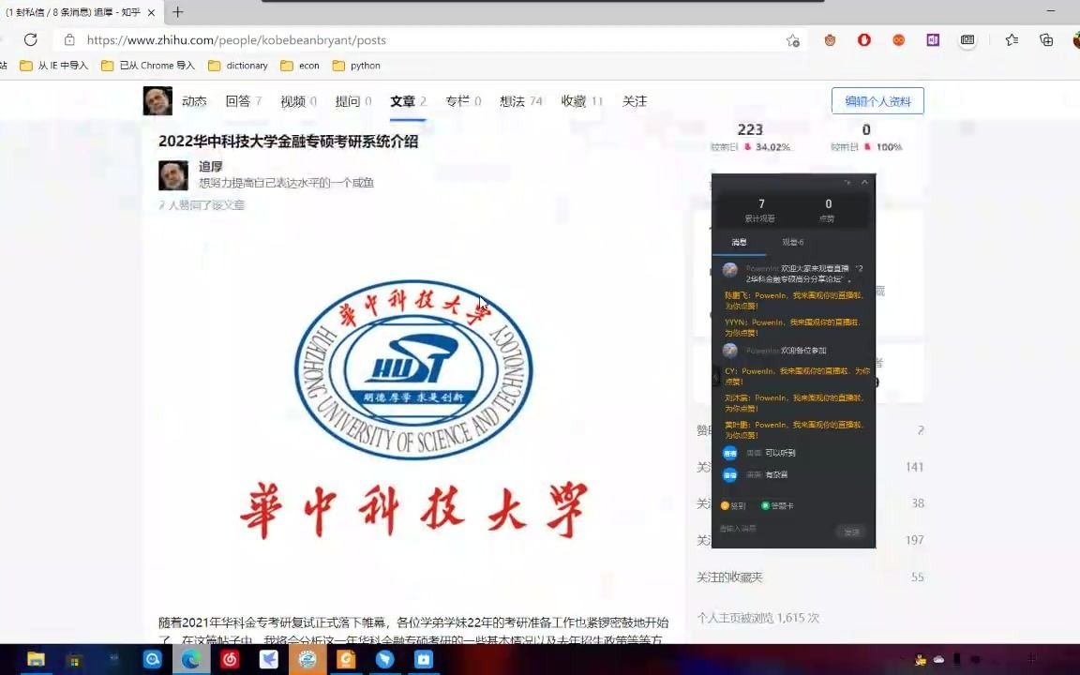This screenshot has height=675, width=1080.
Task: Switch to the 专栏 tab
Action: pos(463,101)
